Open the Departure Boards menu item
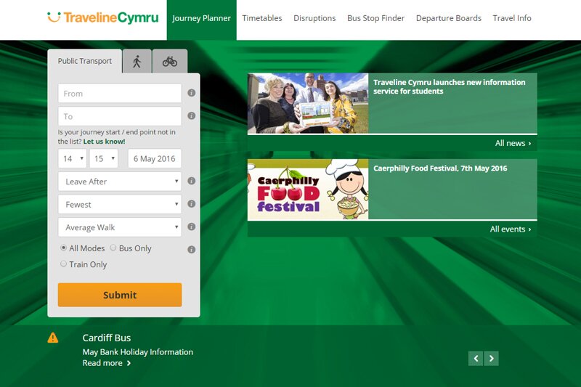Viewport: 581px width, 387px height. (449, 18)
